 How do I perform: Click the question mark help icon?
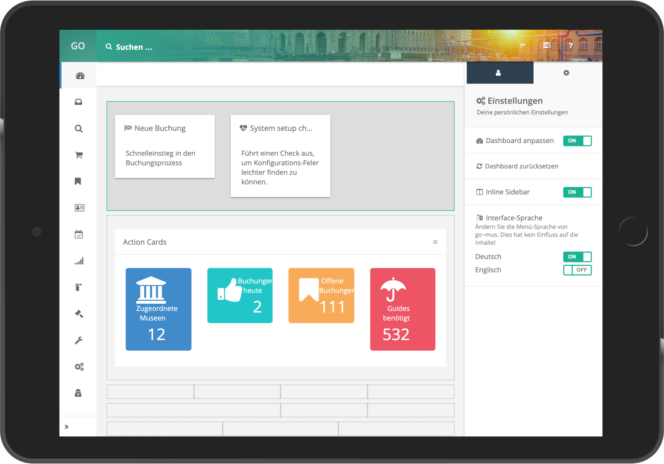(x=571, y=46)
